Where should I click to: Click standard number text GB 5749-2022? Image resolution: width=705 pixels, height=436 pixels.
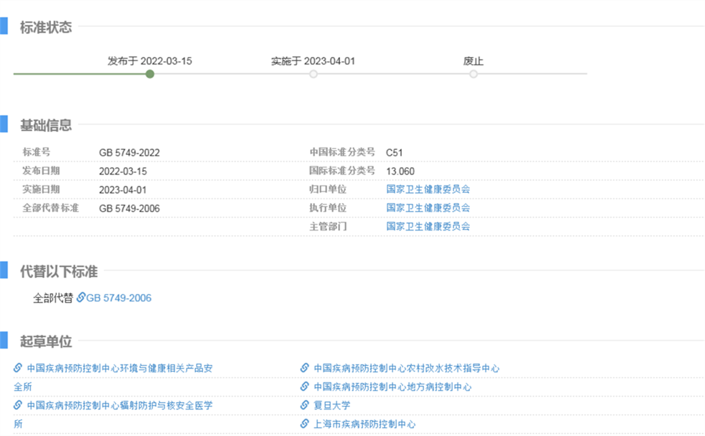(x=129, y=153)
